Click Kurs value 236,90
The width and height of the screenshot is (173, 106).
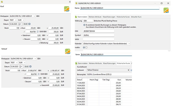118,96
